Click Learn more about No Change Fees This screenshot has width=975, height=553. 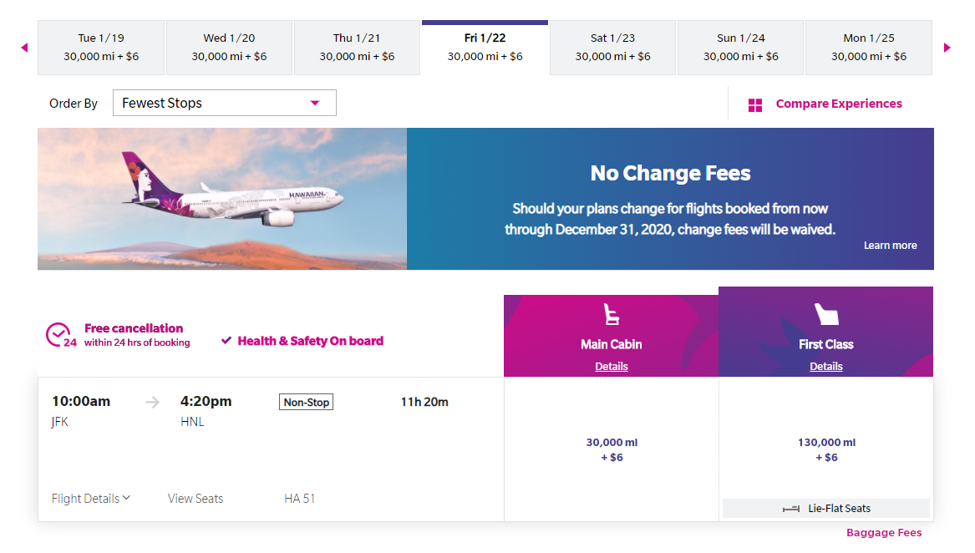890,245
